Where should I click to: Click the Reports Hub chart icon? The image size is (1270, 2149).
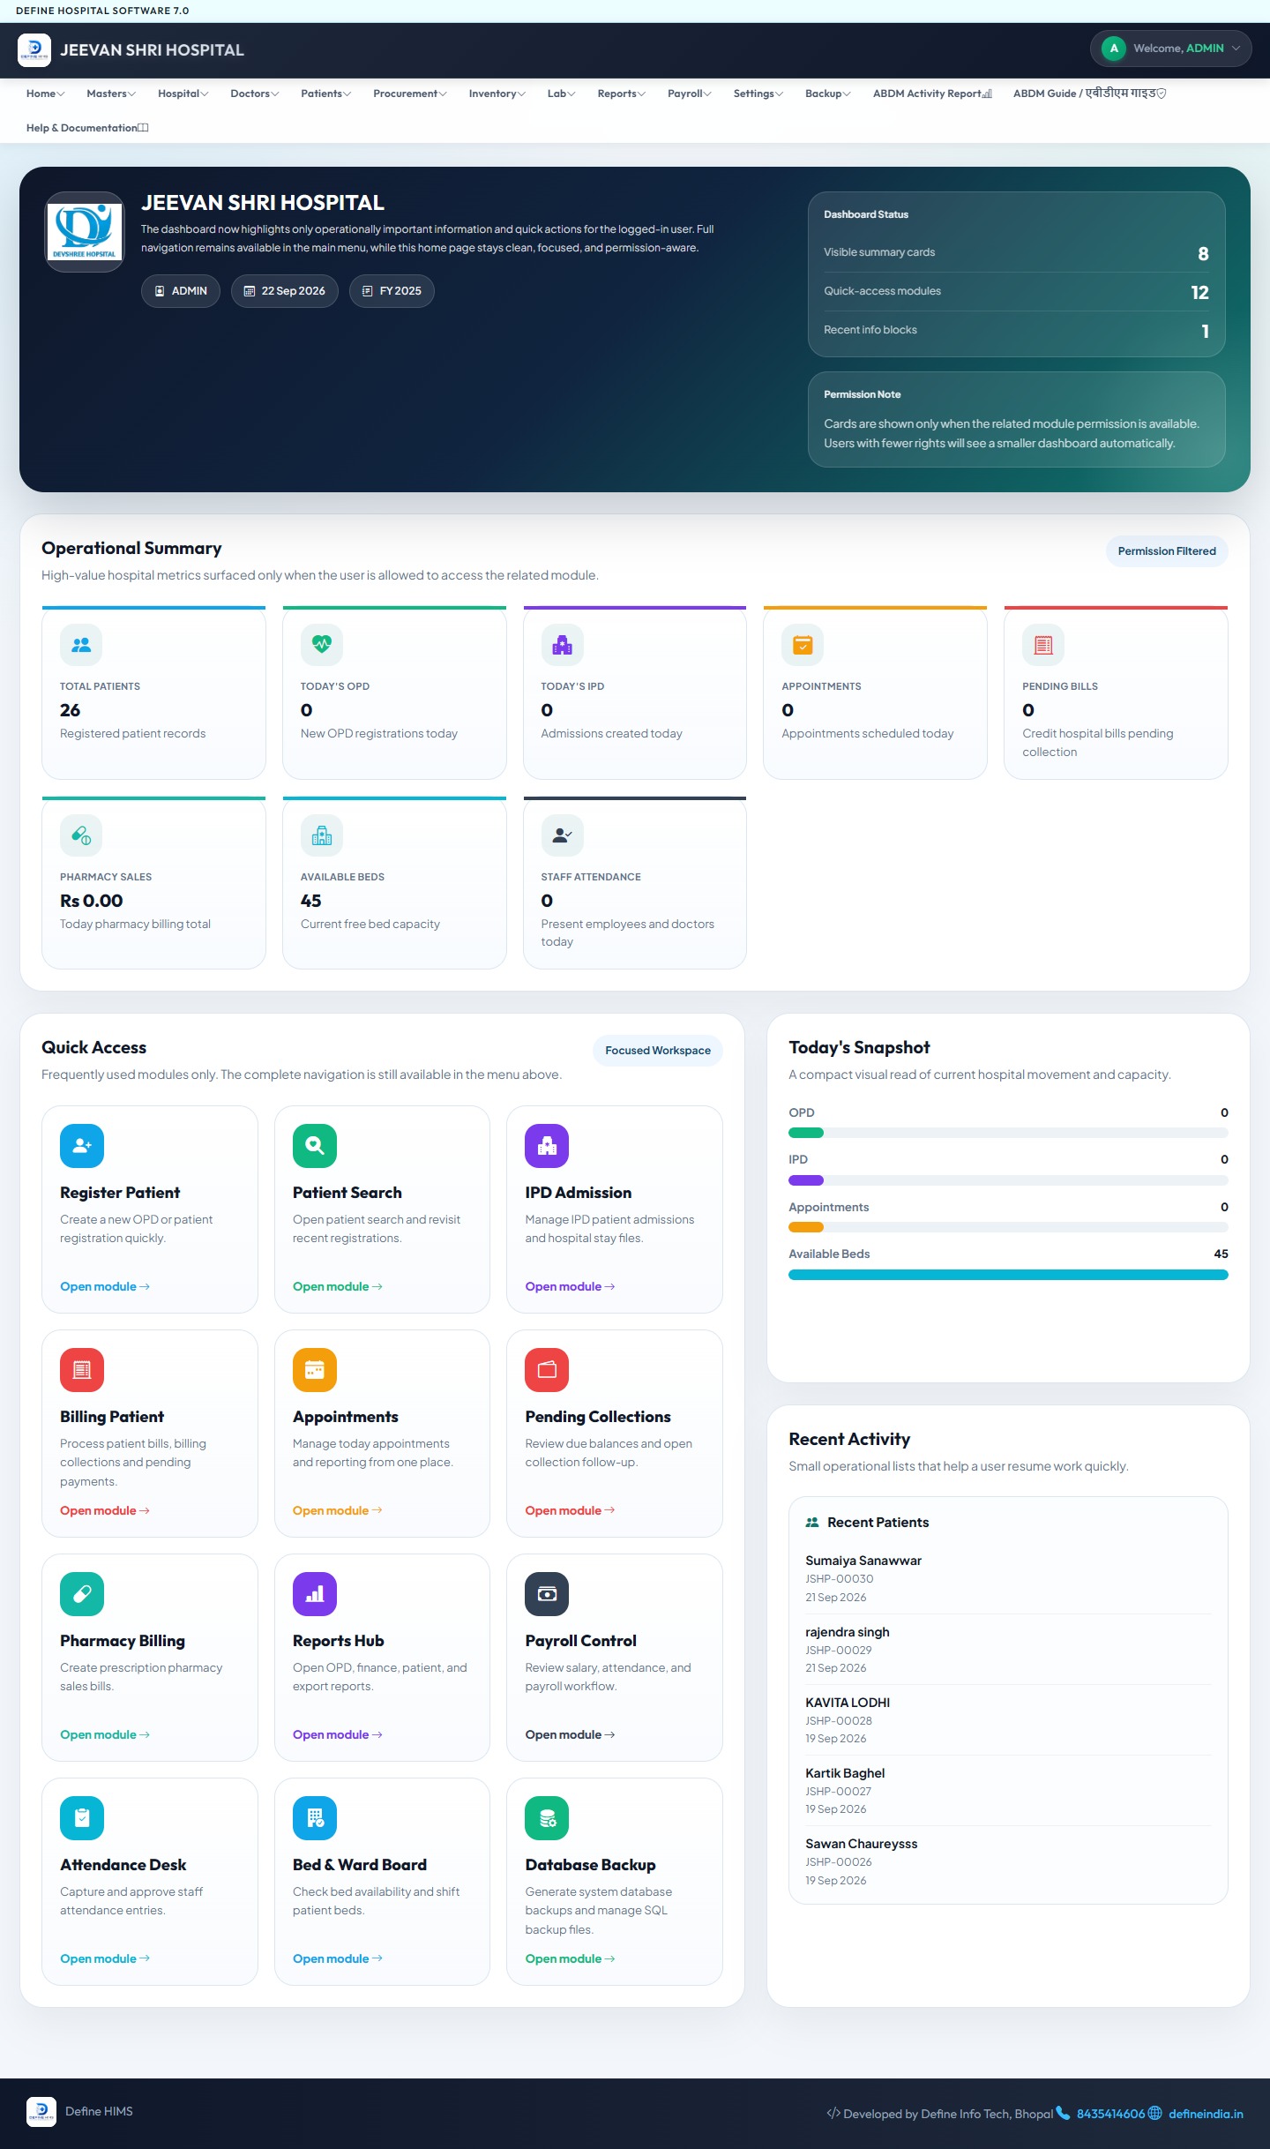(x=315, y=1594)
